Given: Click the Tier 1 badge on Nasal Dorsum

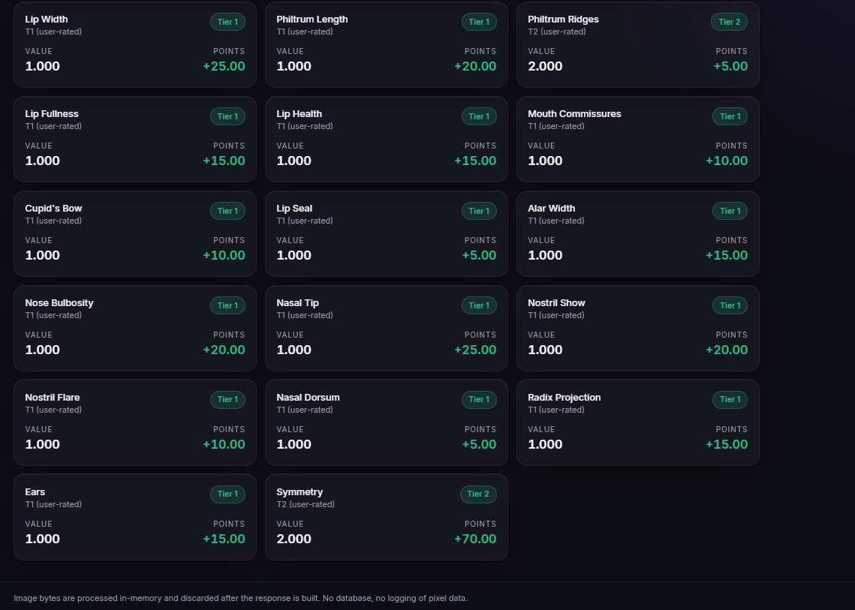Looking at the screenshot, I should pos(479,400).
